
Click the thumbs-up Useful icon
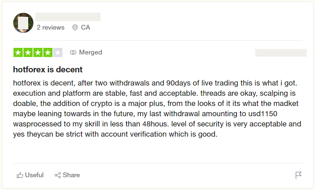[x=20, y=175]
